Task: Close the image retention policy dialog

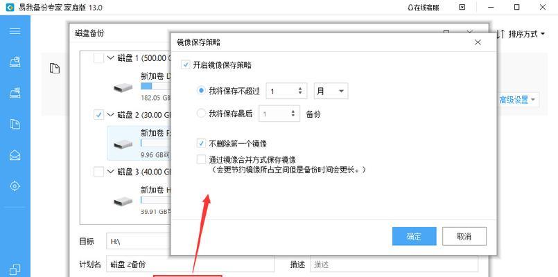Action: tap(478, 42)
